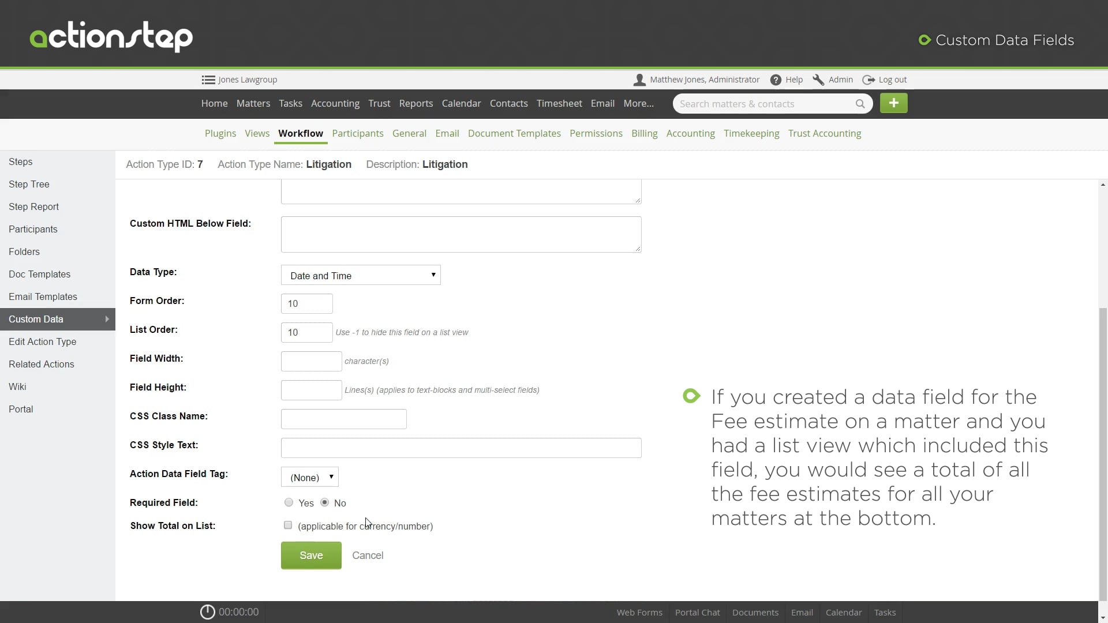1108x623 pixels.
Task: Open the Tasks menu in the main navigation bar
Action: (290, 104)
